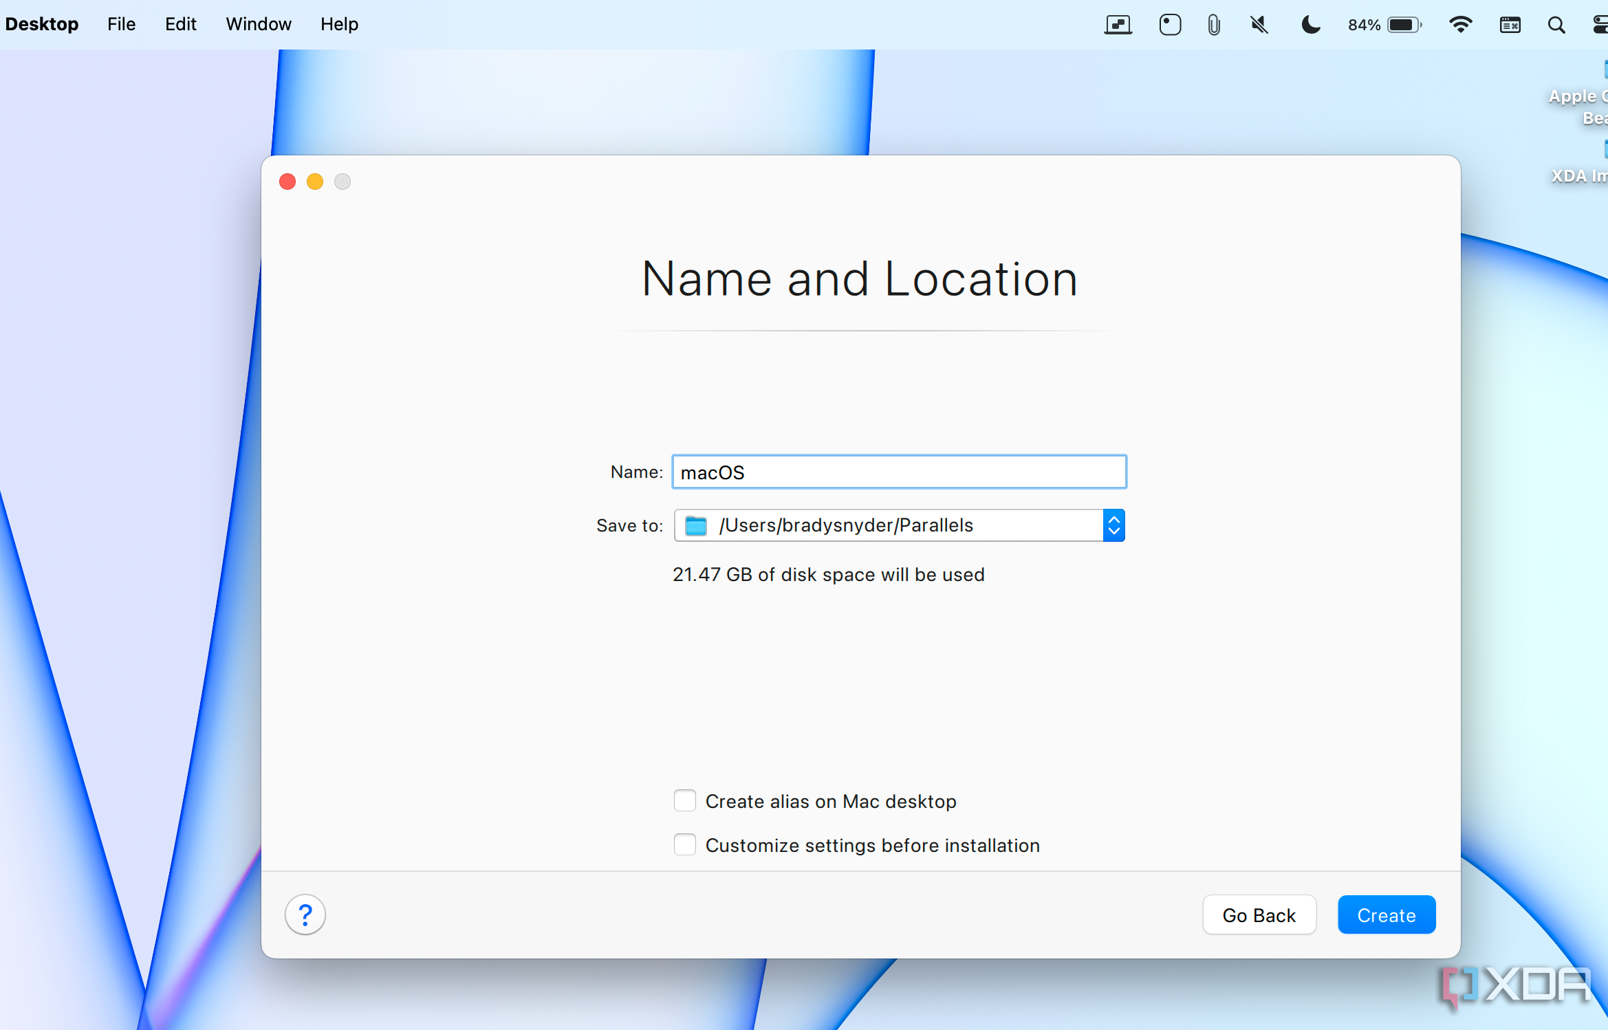Click the Create button
The width and height of the screenshot is (1608, 1030).
(1387, 915)
